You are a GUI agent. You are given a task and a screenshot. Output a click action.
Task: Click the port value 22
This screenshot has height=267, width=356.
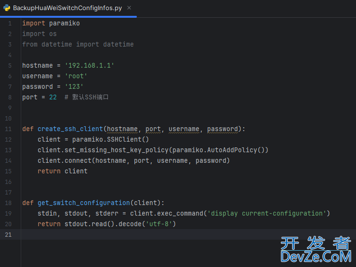(53, 97)
